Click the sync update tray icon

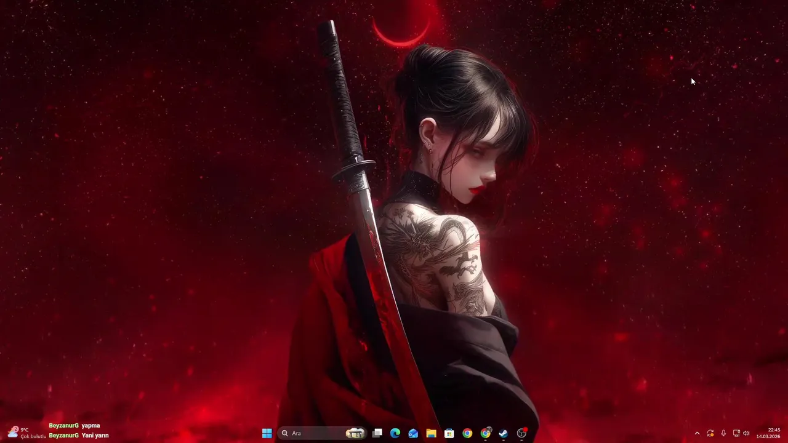pos(710,433)
